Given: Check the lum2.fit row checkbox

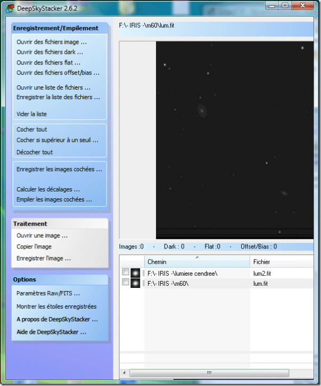Looking at the screenshot, I should 126,272.
